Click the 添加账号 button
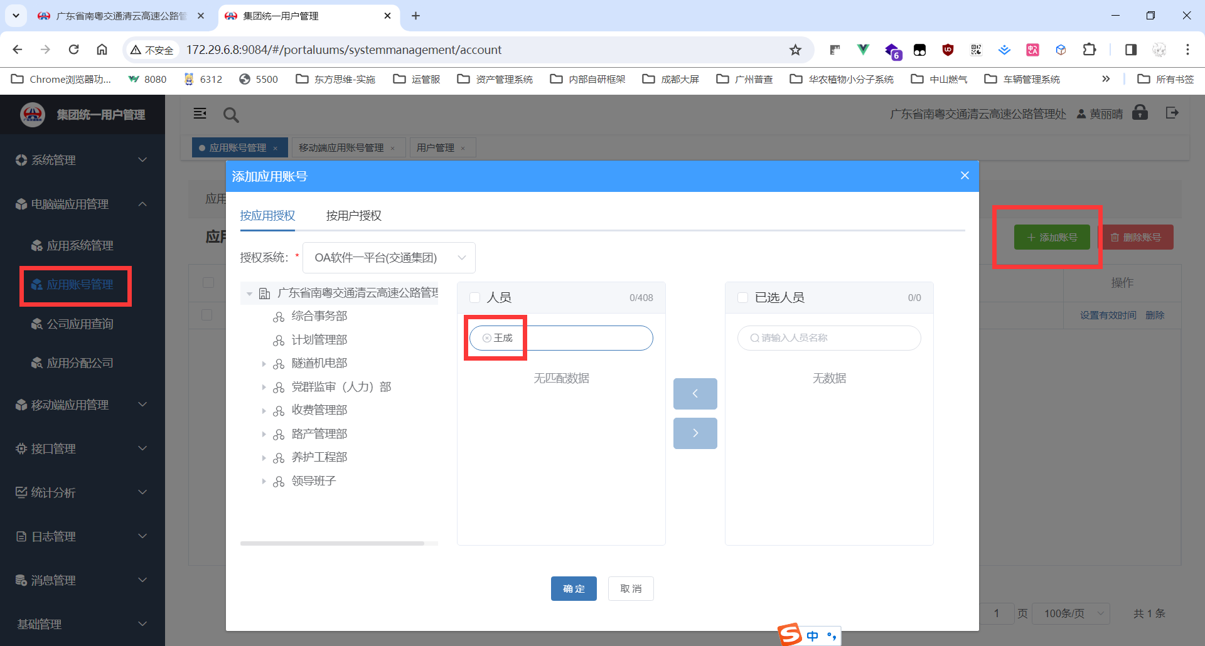Viewport: 1205px width, 646px height. [1052, 237]
